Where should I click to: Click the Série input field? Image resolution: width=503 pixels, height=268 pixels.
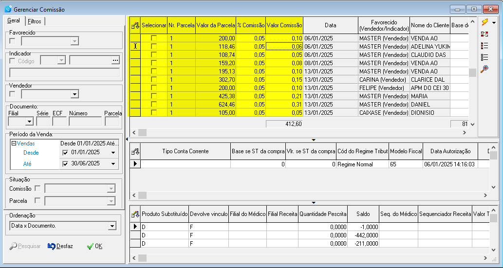[x=43, y=122]
